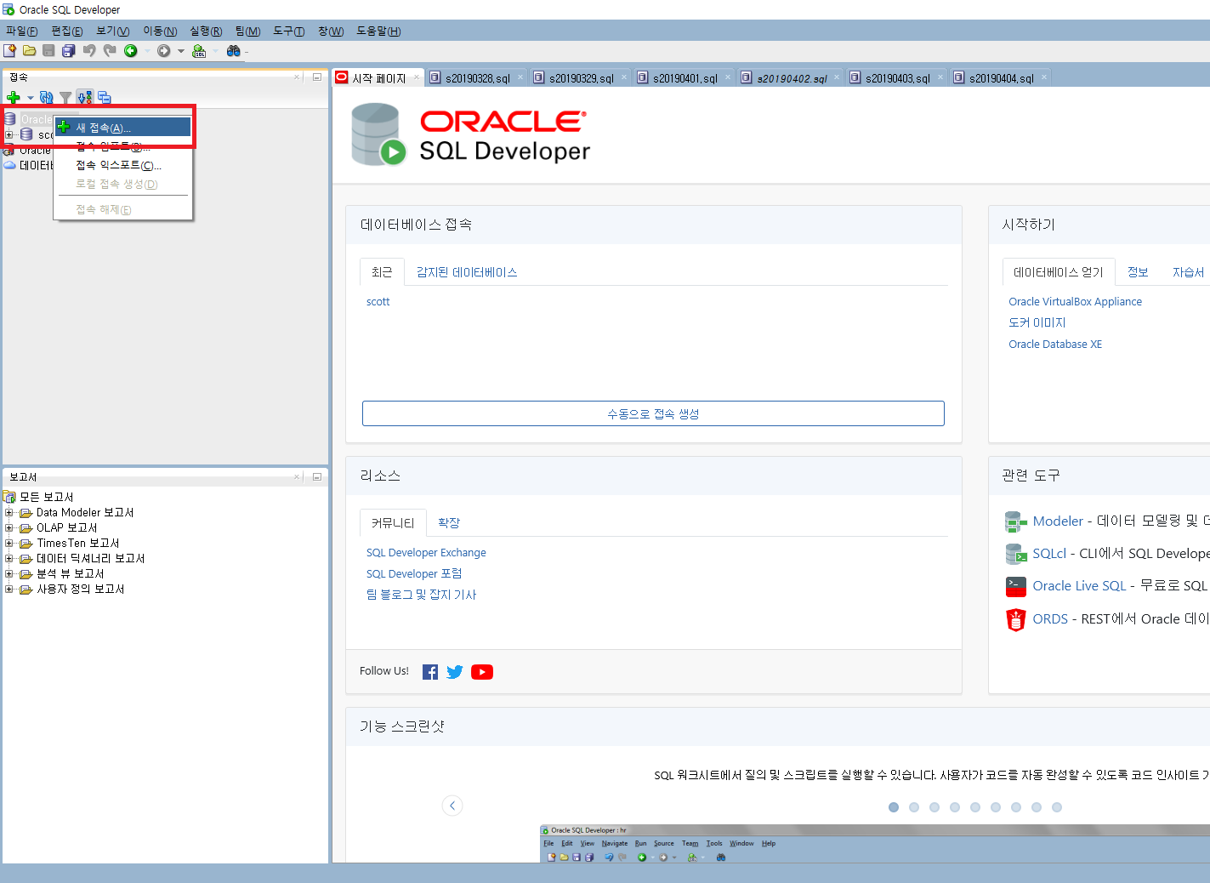Switch to the 자습서 tab
The height and width of the screenshot is (883, 1210).
(x=1188, y=272)
